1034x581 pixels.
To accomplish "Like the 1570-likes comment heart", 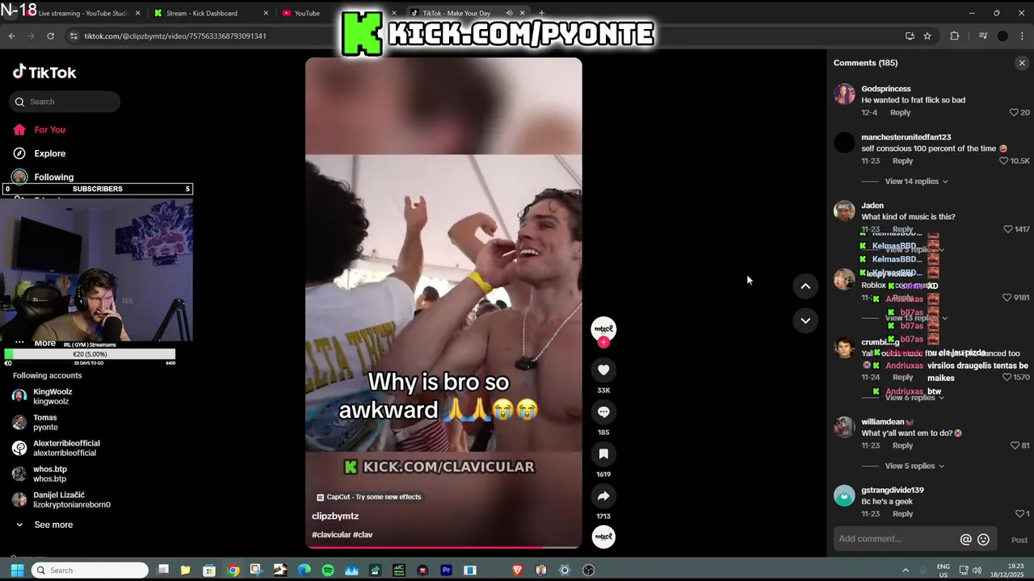I will tap(1007, 377).
